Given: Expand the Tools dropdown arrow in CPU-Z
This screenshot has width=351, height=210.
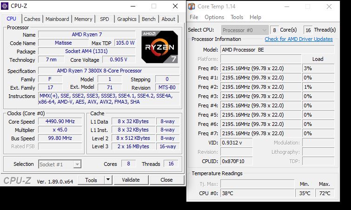Looking at the screenshot, I should click(x=108, y=180).
